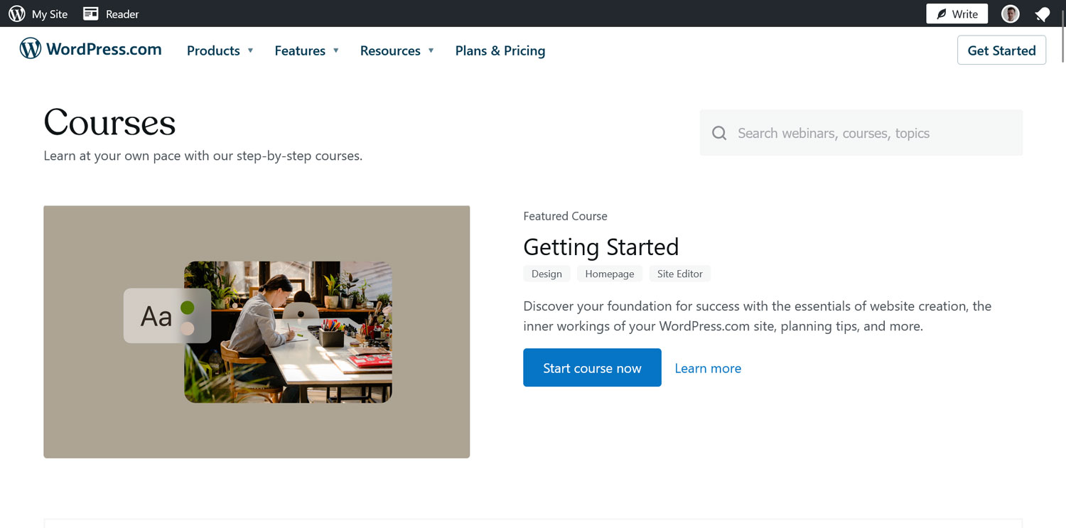This screenshot has width=1066, height=528.
Task: Click the search magnifier icon
Action: point(719,133)
